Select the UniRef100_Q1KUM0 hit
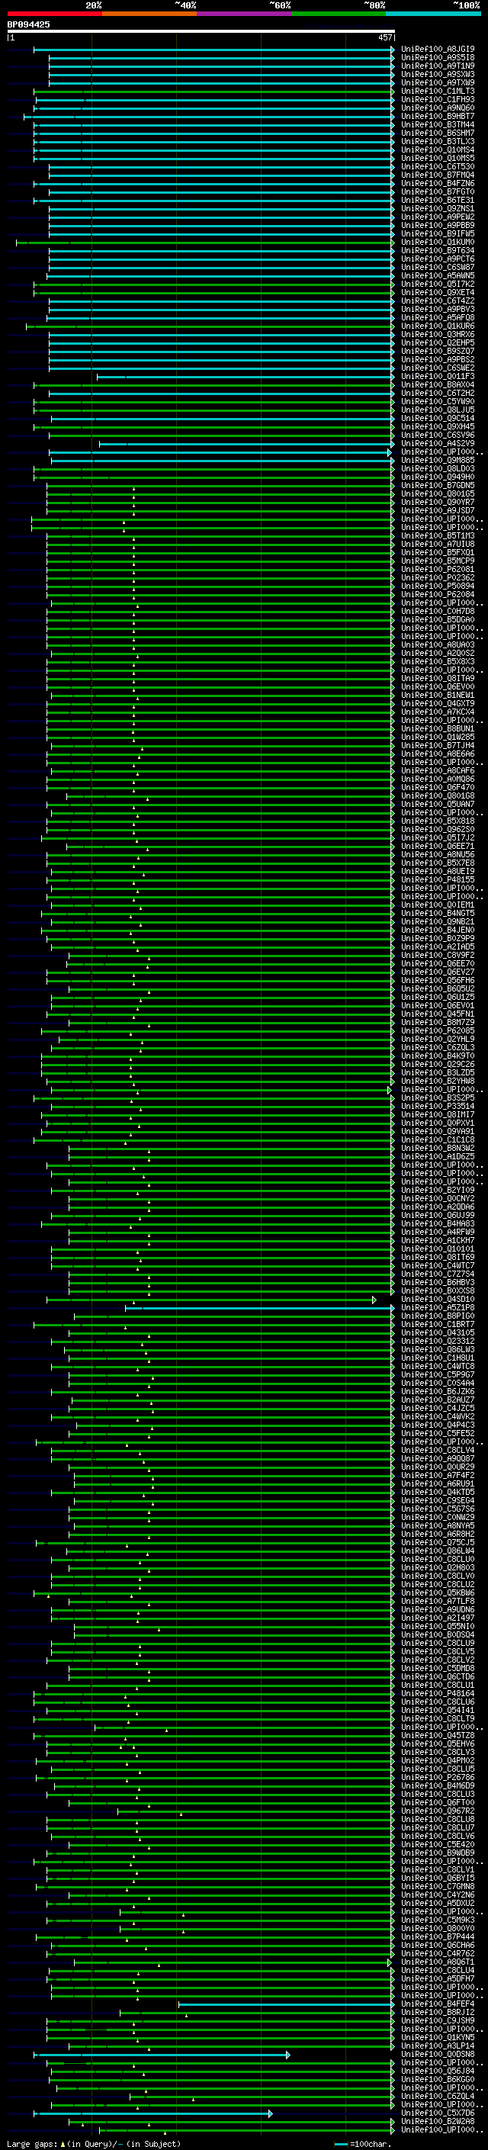 click(438, 242)
